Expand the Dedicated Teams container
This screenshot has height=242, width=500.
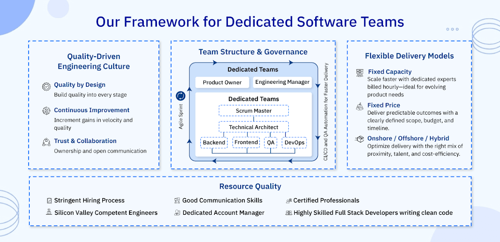coord(253,69)
